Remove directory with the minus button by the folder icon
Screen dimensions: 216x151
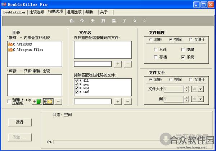(58, 102)
